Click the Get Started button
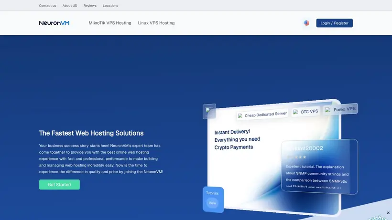 pyautogui.click(x=59, y=185)
